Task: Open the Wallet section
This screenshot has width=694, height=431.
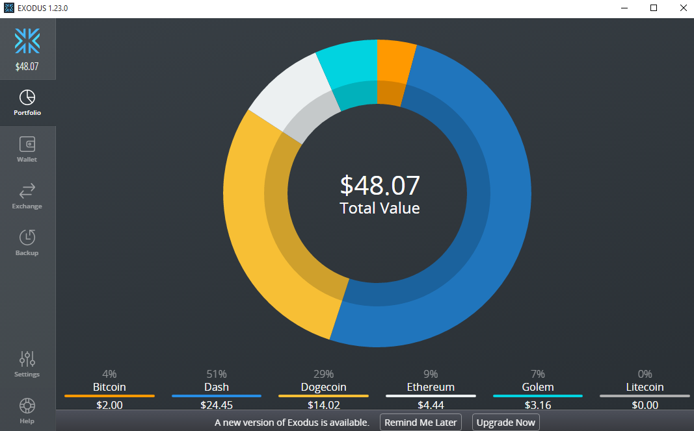Action: [x=27, y=149]
